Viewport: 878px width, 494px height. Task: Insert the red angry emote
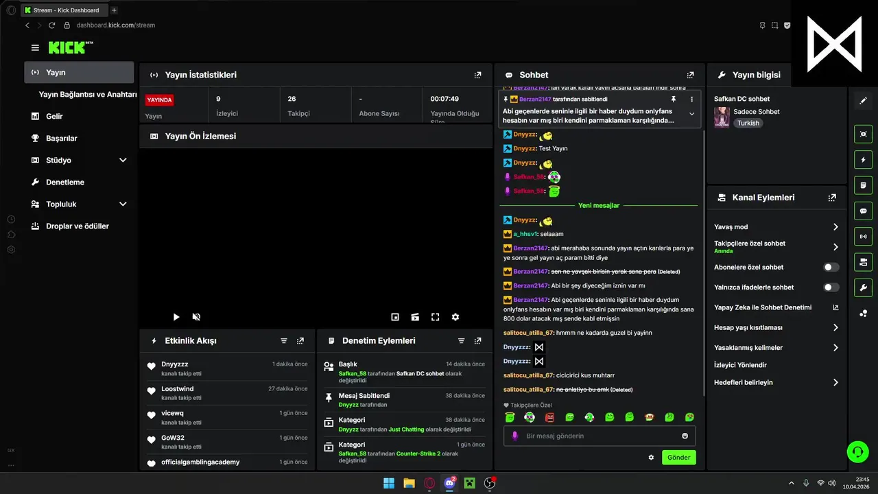pos(549,417)
